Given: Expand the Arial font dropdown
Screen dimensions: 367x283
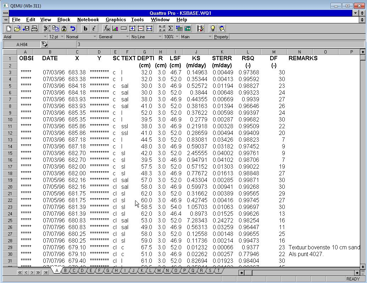Looking at the screenshot, I should pyautogui.click(x=45, y=37).
